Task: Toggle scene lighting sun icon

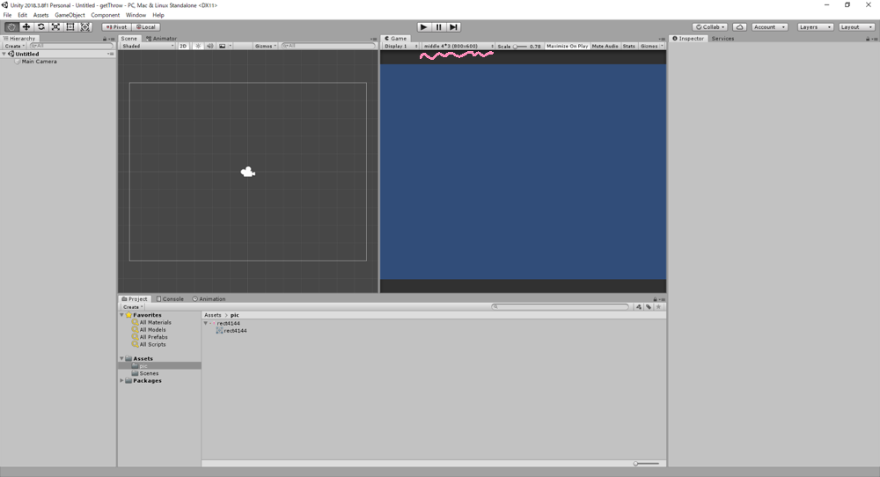Action: click(198, 46)
